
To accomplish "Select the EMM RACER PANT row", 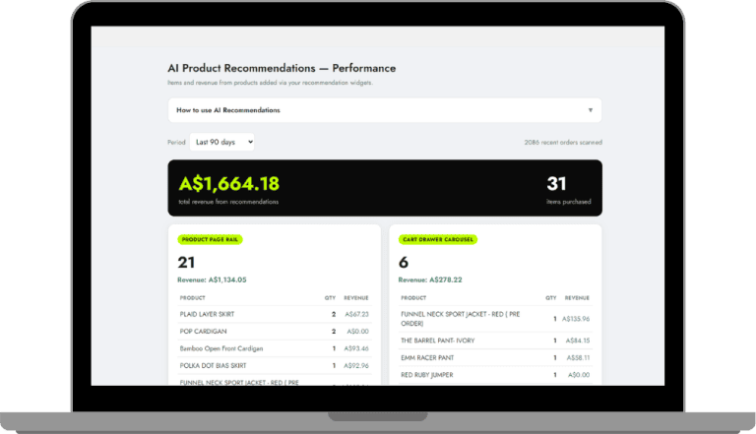I will click(x=496, y=358).
